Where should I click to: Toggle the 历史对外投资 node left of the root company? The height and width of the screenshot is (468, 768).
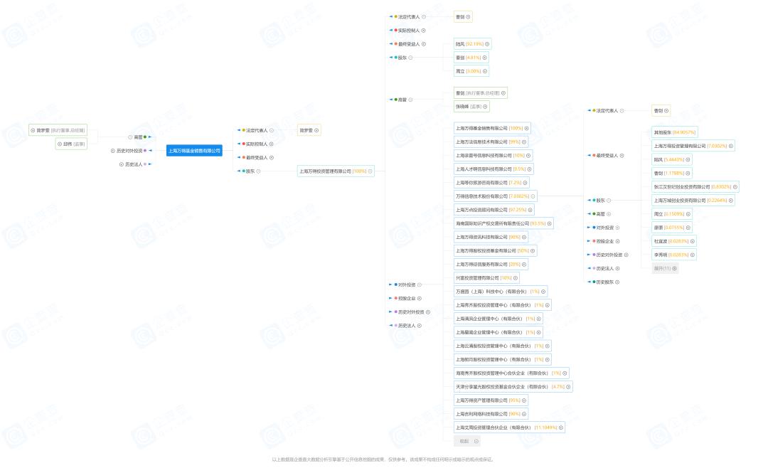(112, 151)
